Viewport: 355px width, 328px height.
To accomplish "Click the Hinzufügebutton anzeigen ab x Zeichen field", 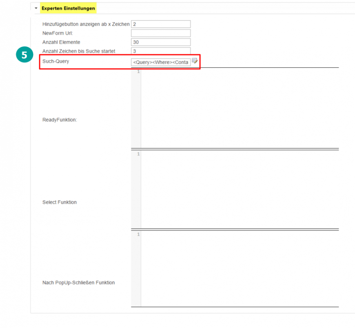I will 161,24.
